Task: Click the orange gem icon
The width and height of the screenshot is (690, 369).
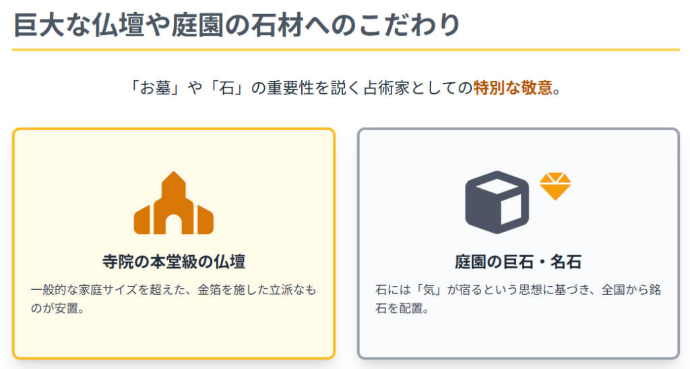Action: pos(555,186)
